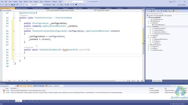The image size is (188, 105).
Task: Open the Any CPU platform dropdown
Action: tap(37, 5)
